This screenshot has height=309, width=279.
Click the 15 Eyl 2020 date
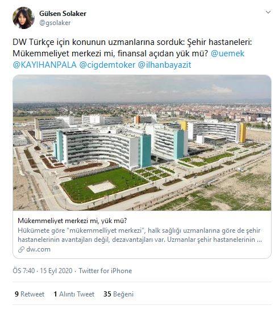pos(56,271)
